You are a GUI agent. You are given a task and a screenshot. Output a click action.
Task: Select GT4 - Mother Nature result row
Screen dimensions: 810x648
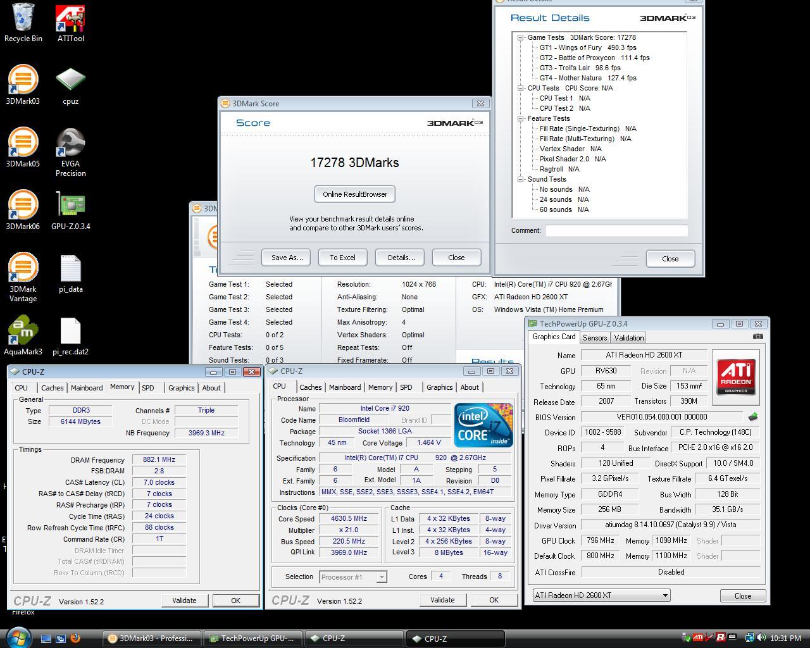click(587, 78)
